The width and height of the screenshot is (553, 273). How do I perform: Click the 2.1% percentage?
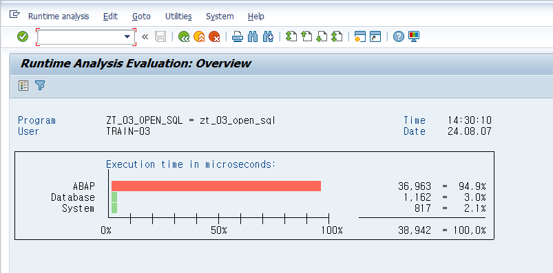point(475,208)
